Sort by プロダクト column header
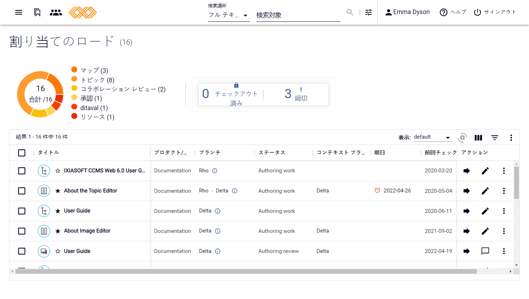The width and height of the screenshot is (529, 299). (171, 152)
